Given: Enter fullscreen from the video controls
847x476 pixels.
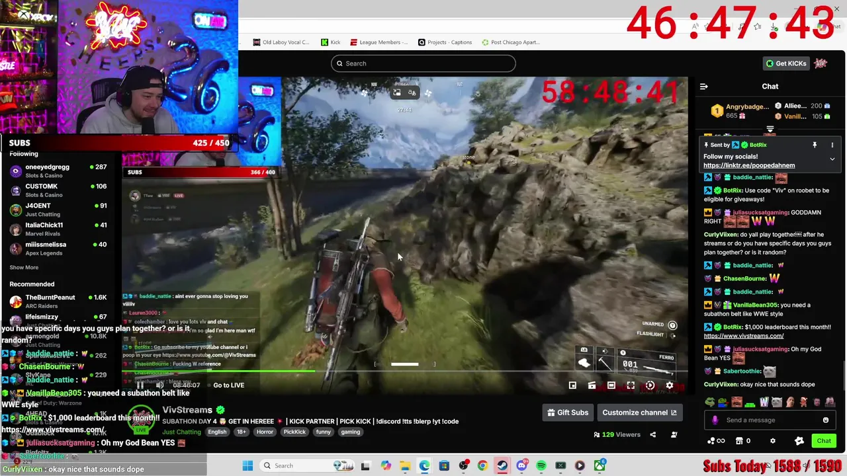Looking at the screenshot, I should (631, 385).
